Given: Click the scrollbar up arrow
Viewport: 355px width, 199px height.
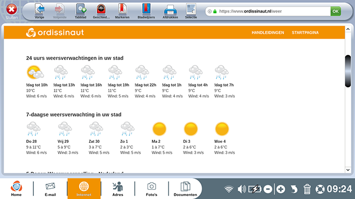Looking at the screenshot, I should pyautogui.click(x=348, y=29).
